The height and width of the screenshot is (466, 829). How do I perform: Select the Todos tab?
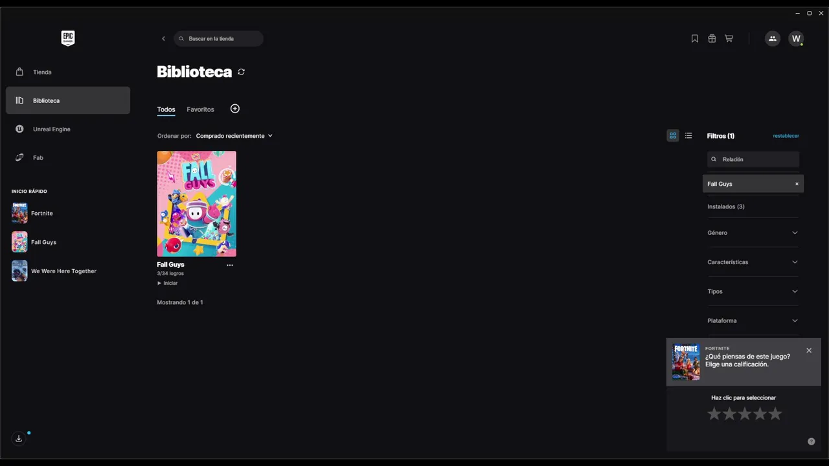pos(166,109)
